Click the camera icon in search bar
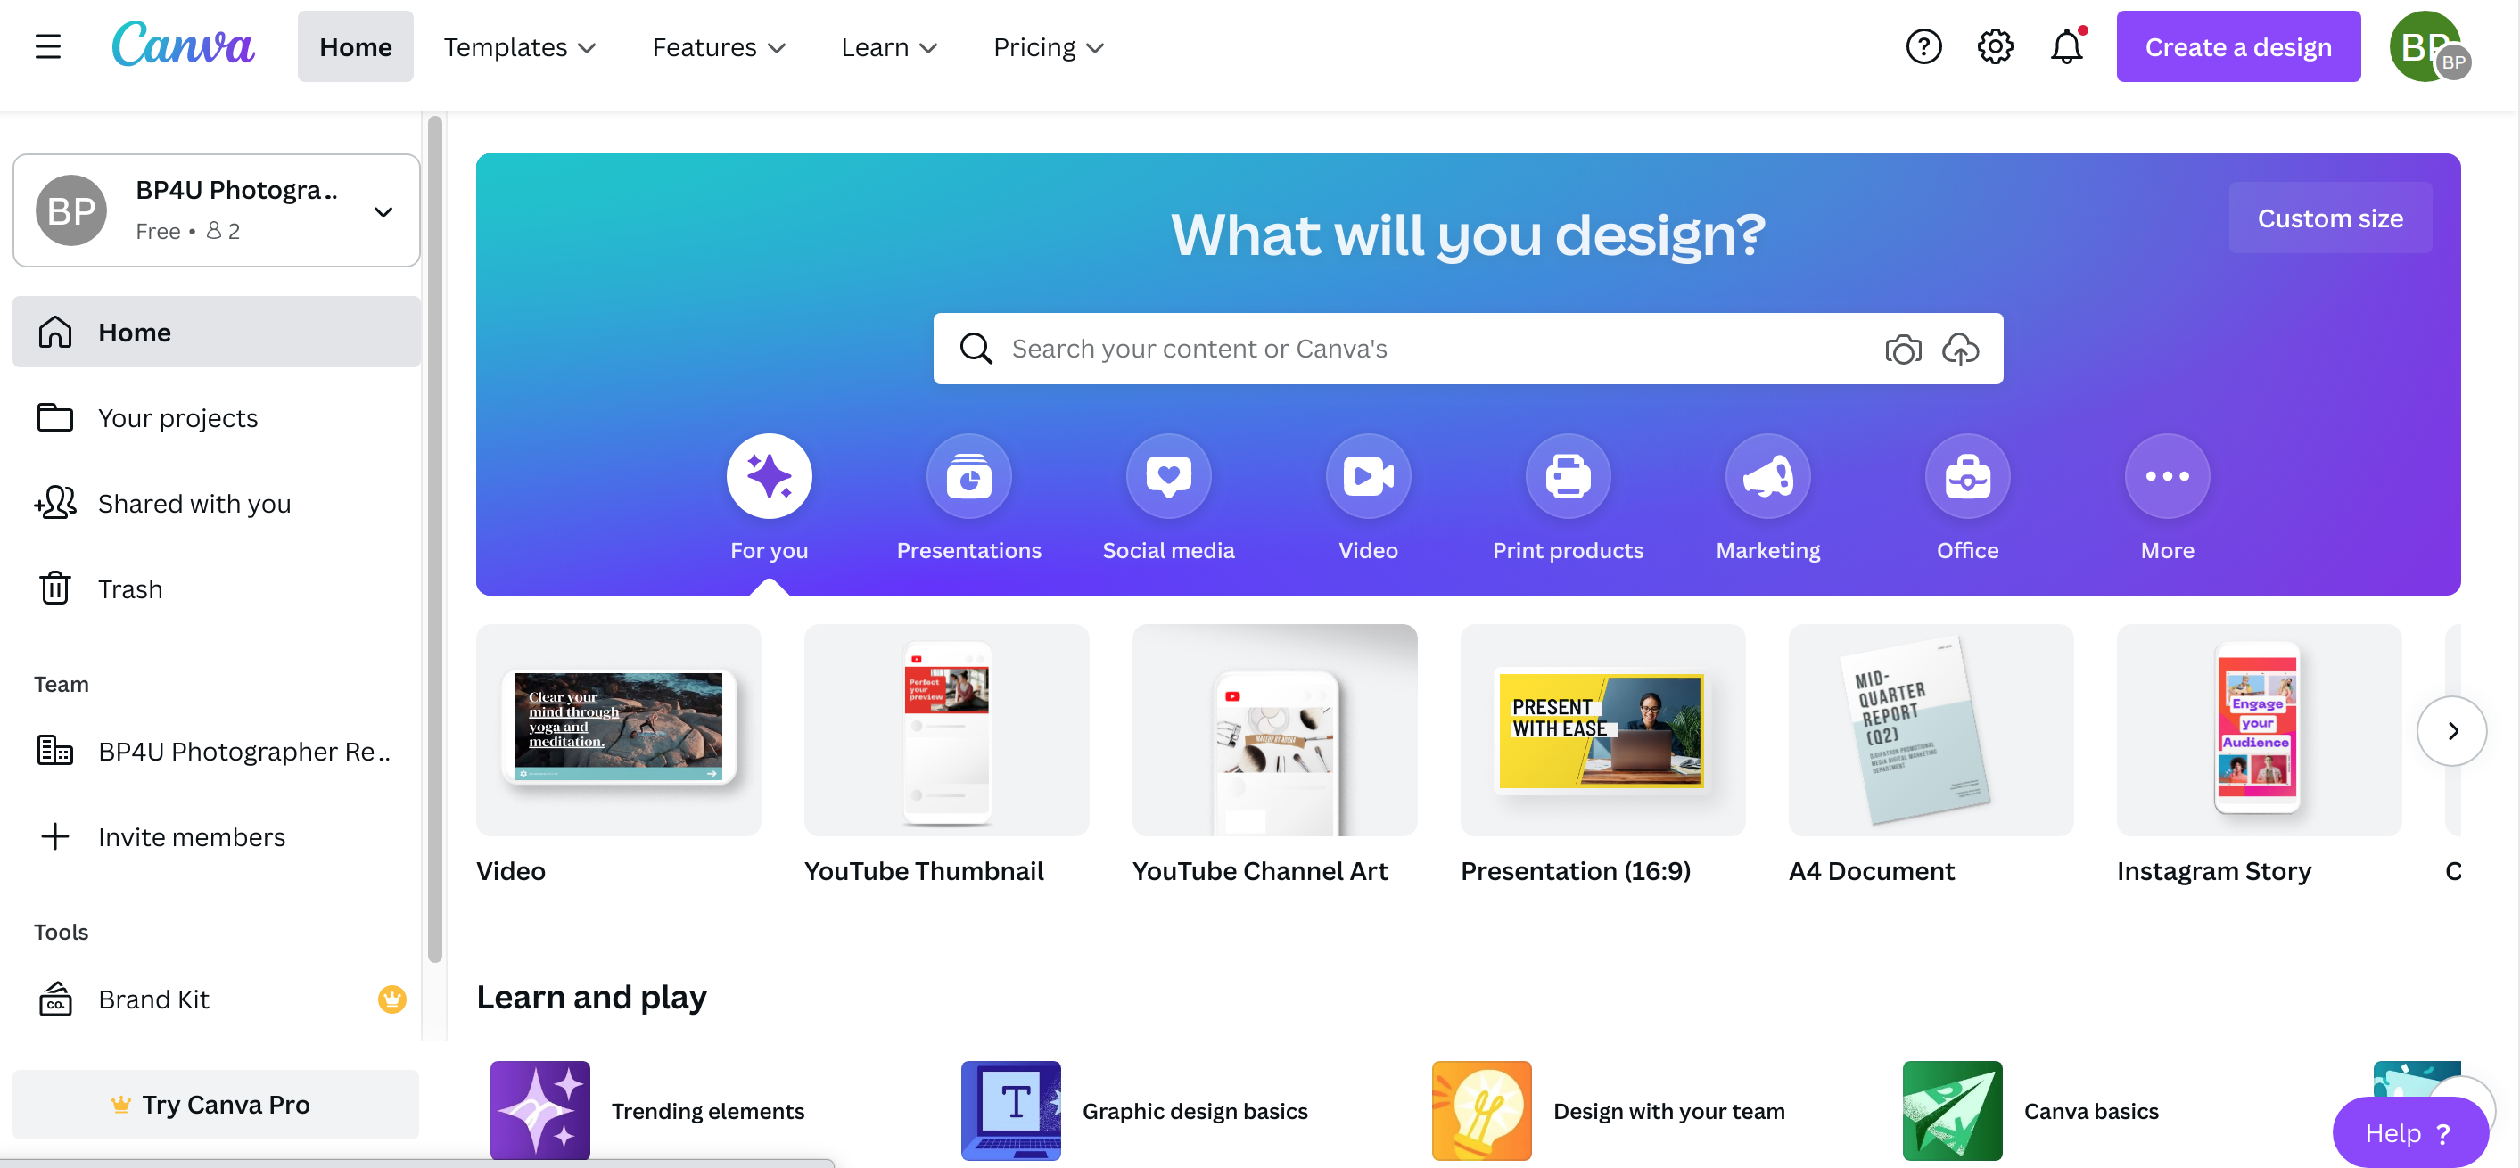This screenshot has height=1168, width=2520. pyautogui.click(x=1903, y=349)
